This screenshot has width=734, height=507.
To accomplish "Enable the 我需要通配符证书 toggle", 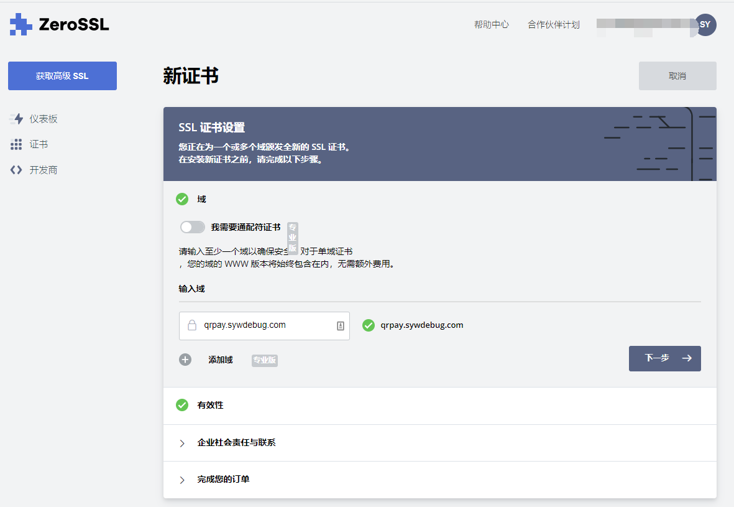I will 192,226.
